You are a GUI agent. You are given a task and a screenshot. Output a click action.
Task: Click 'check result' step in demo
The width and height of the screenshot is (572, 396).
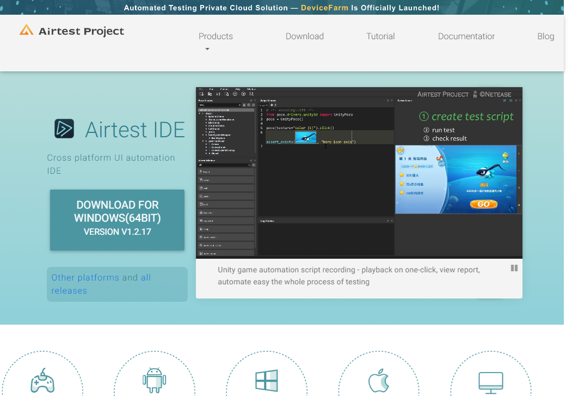pos(445,138)
